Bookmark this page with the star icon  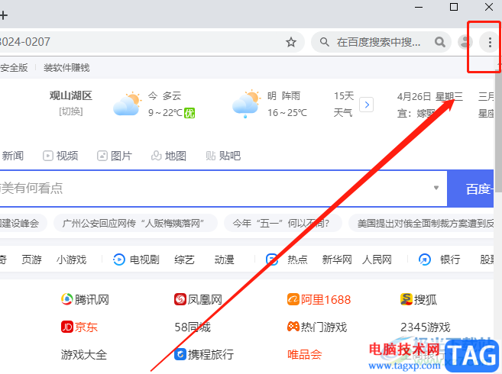(290, 42)
